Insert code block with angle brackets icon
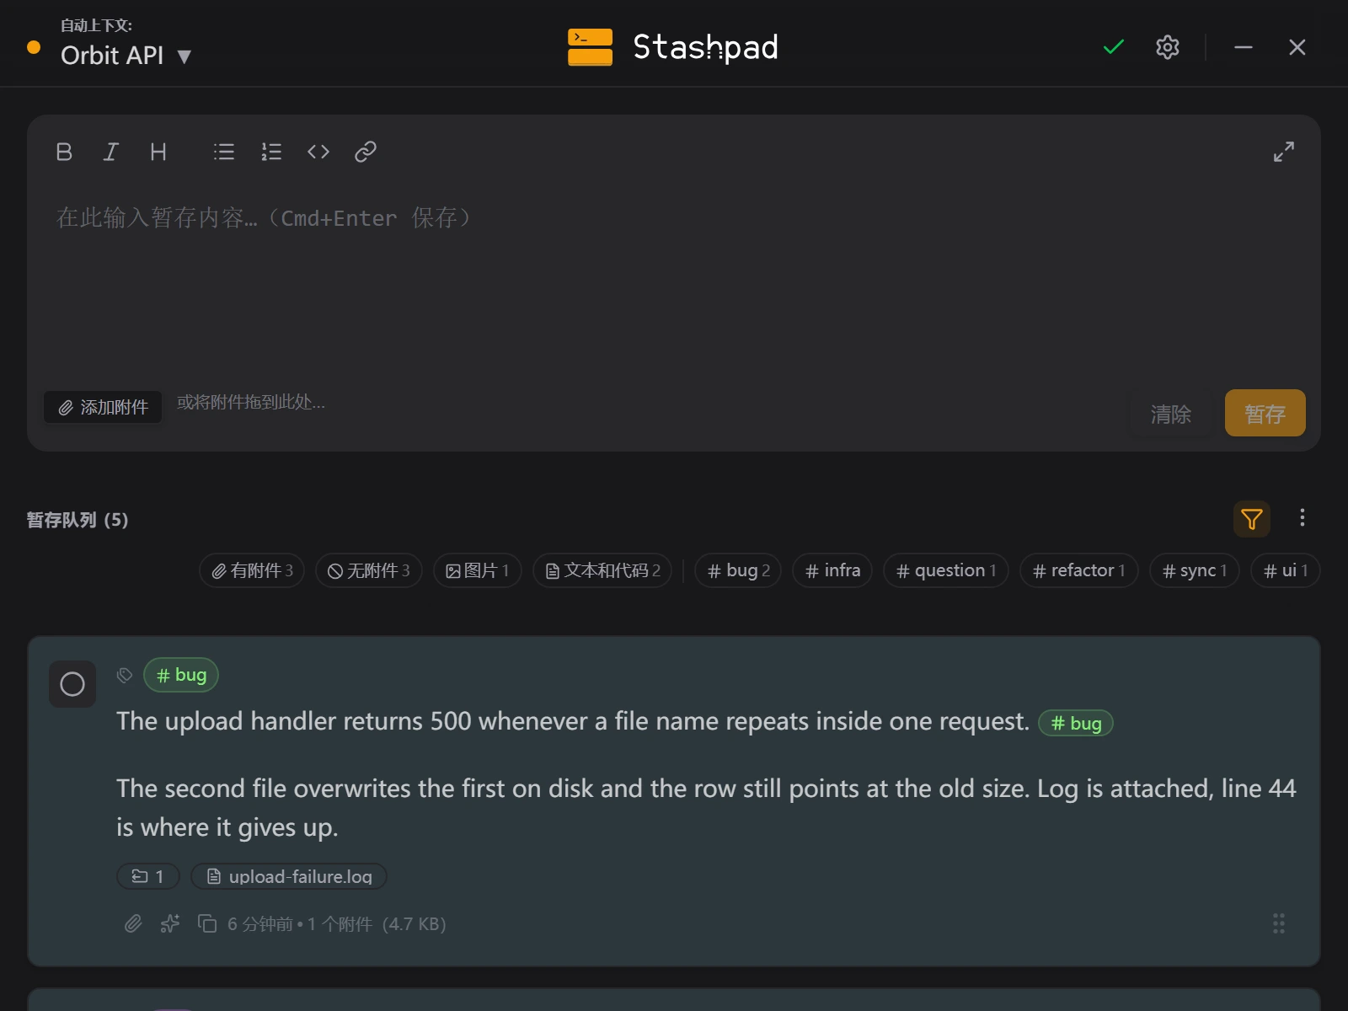The width and height of the screenshot is (1348, 1011). (318, 152)
